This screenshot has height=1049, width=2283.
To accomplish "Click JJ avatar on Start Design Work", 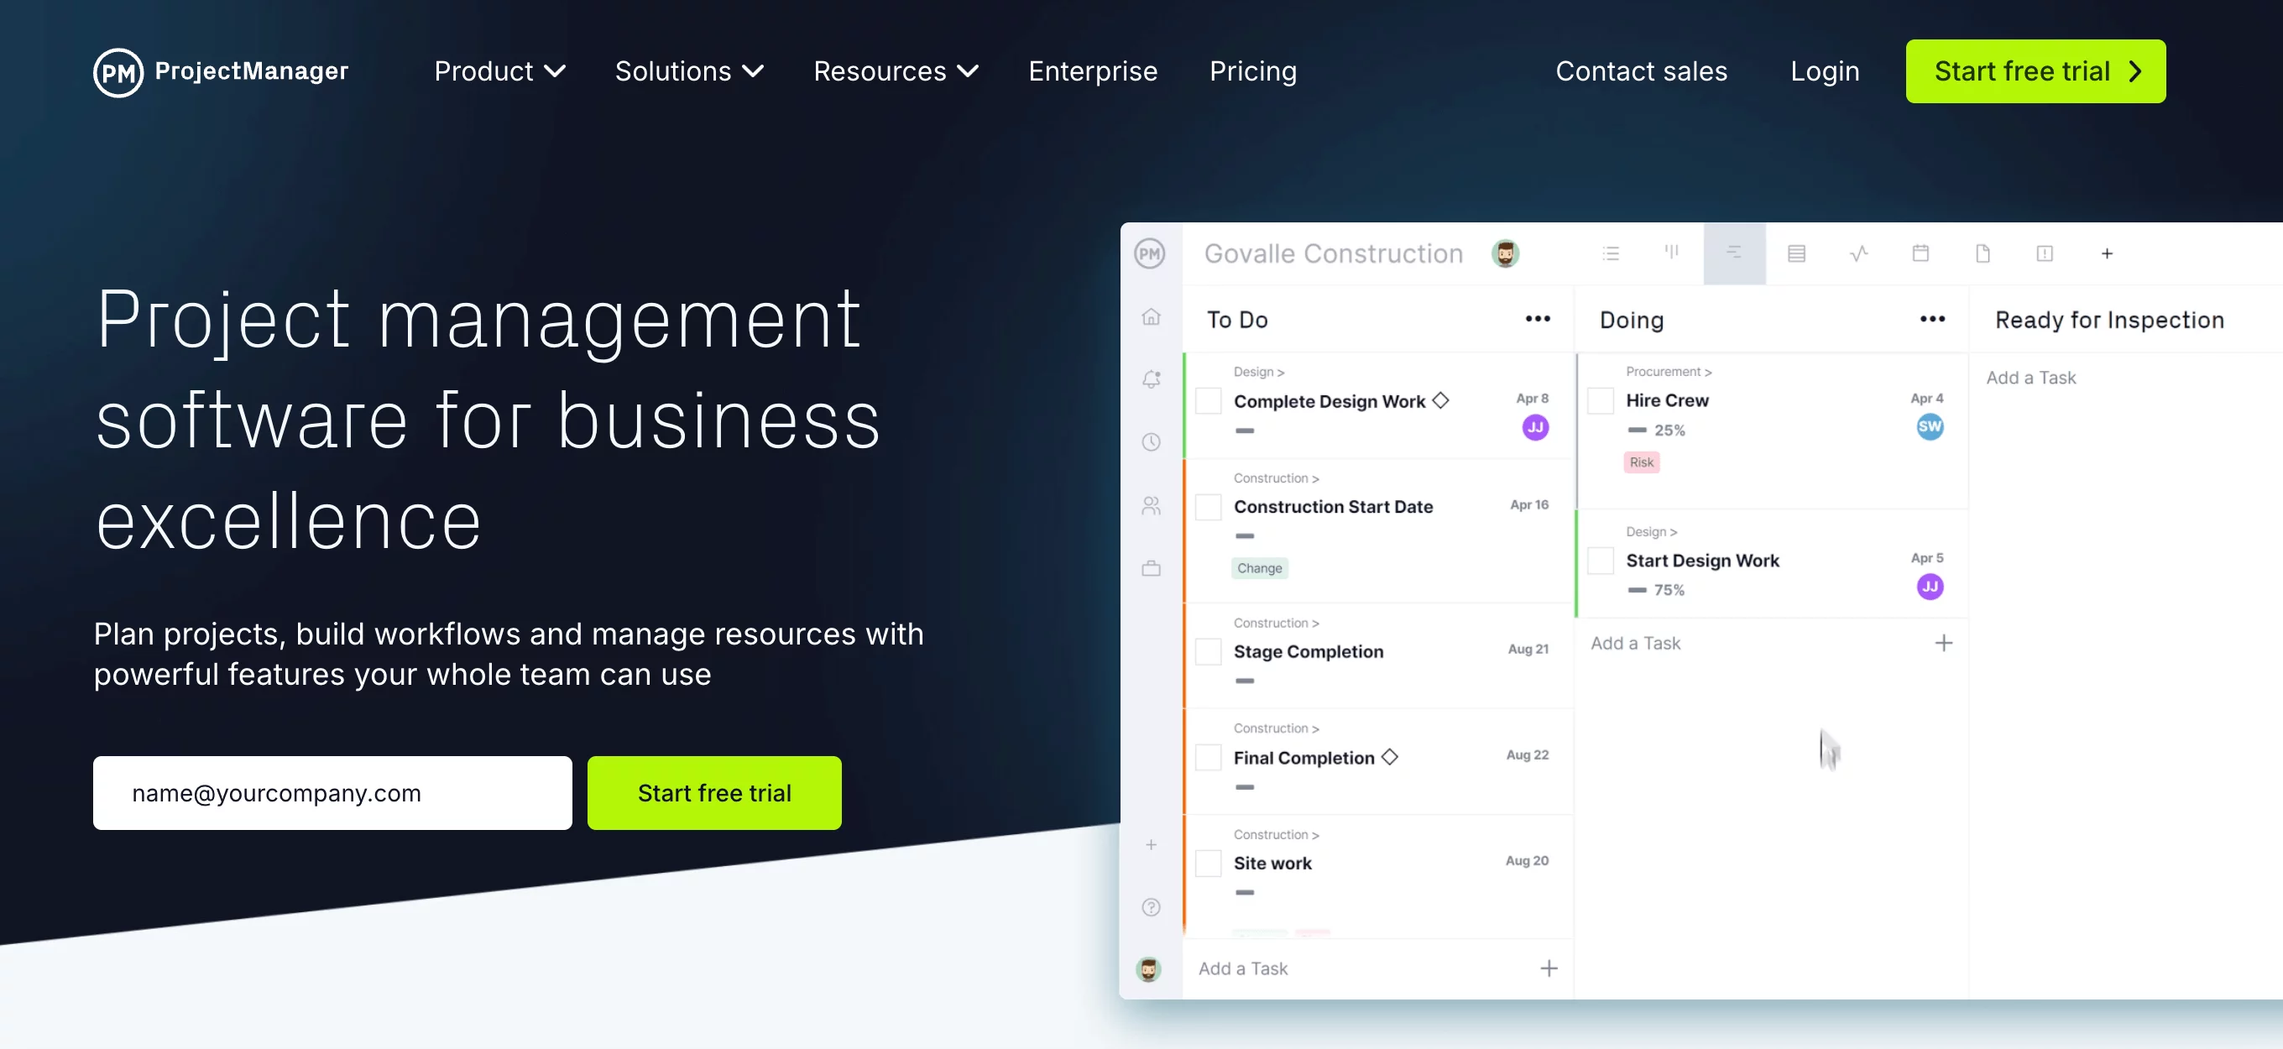I will tap(1930, 587).
